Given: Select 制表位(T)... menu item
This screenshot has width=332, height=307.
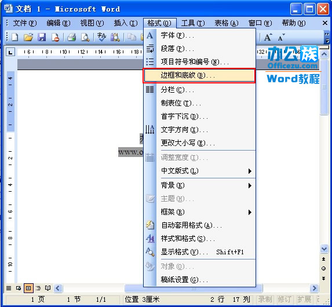Looking at the screenshot, I should (x=199, y=103).
